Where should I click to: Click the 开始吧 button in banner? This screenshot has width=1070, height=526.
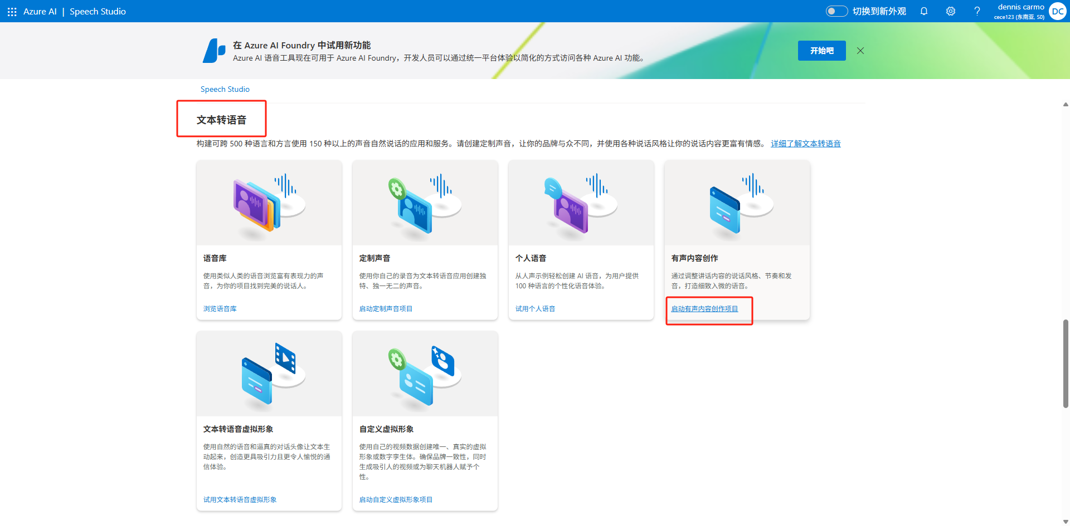click(821, 51)
